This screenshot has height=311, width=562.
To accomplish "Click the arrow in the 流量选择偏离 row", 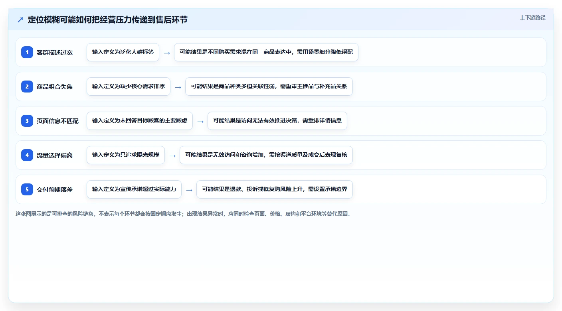I will click(x=172, y=155).
